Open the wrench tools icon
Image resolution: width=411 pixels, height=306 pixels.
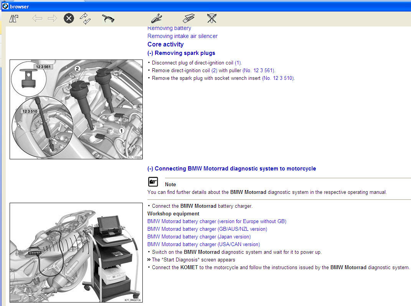click(x=157, y=18)
